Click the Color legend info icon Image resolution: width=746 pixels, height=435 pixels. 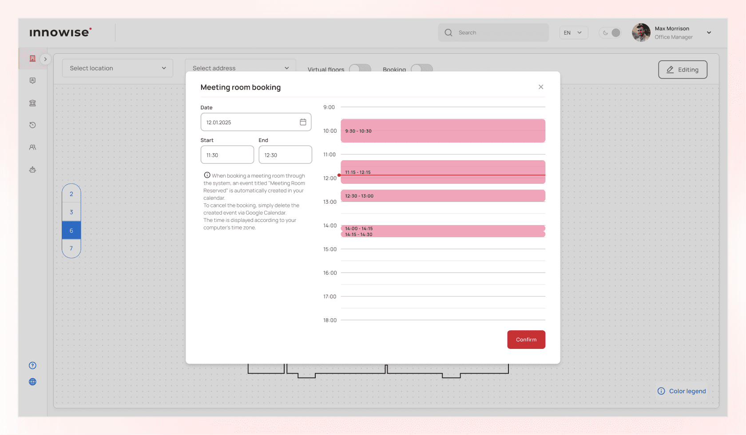pos(661,391)
